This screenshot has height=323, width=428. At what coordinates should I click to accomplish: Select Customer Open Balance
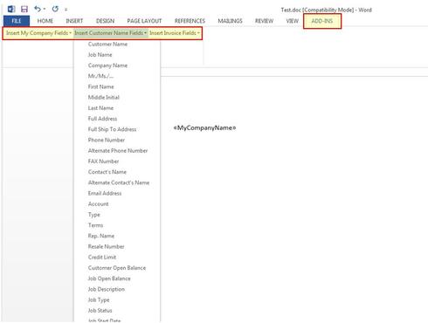[117, 268]
